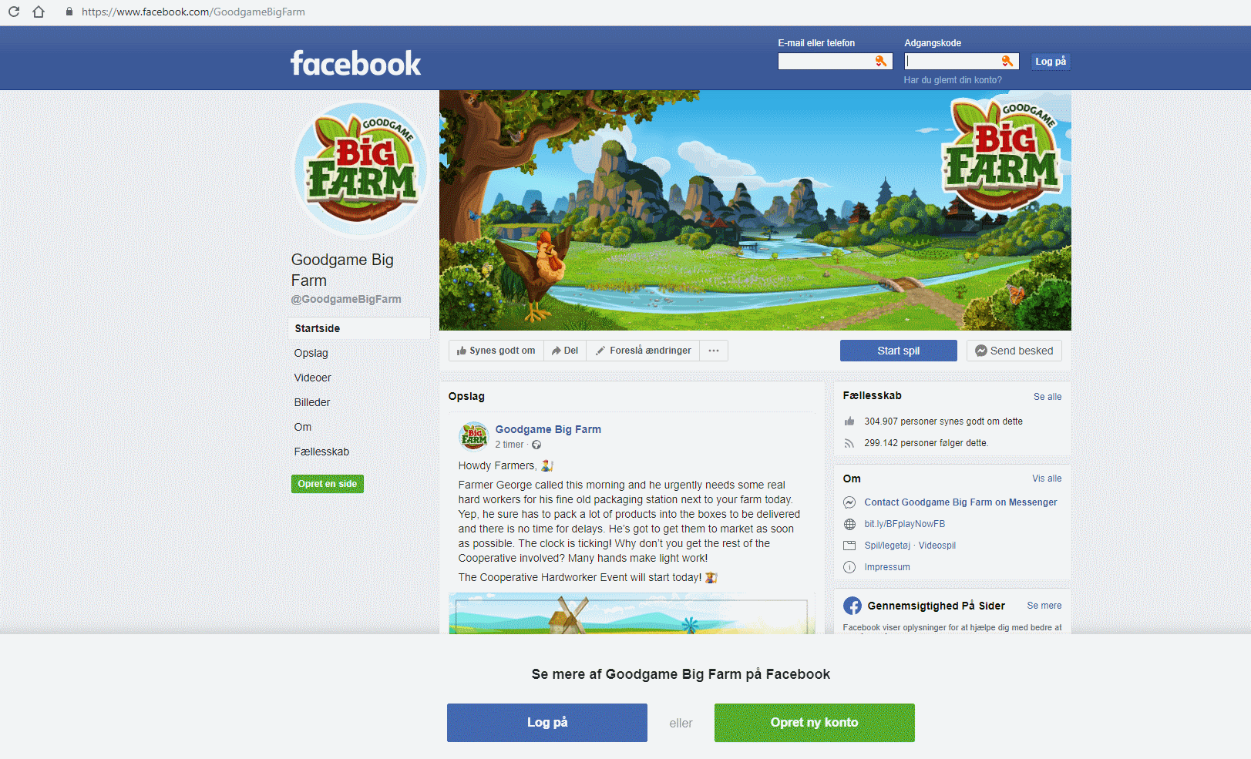The height and width of the screenshot is (759, 1251).
Task: Click the post's public audience globe icon
Action: click(536, 445)
